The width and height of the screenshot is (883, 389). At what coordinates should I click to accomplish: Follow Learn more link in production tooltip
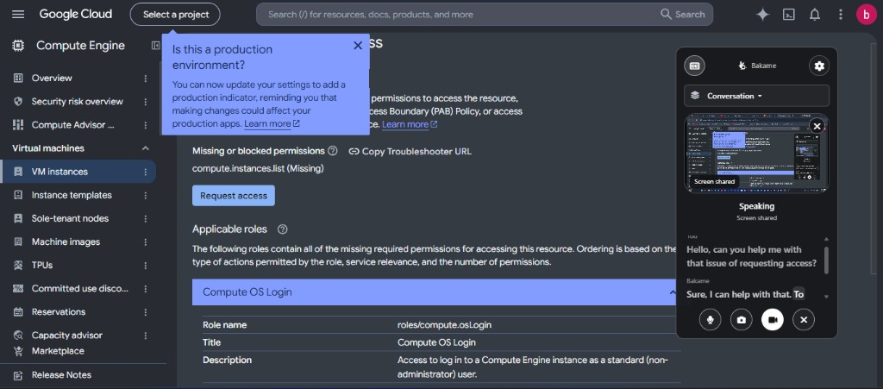point(272,124)
